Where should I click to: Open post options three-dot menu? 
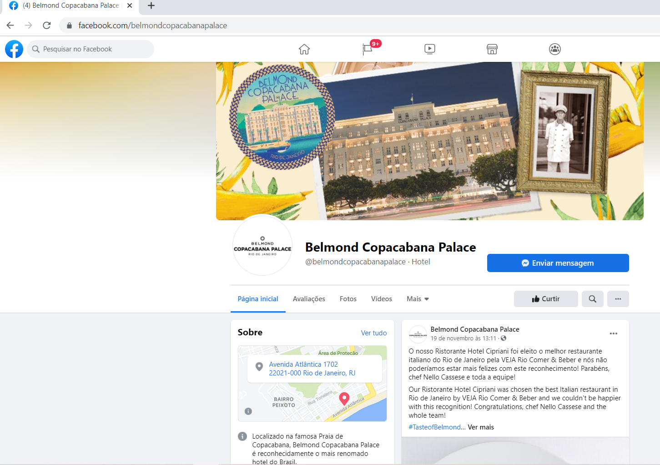pos(613,334)
